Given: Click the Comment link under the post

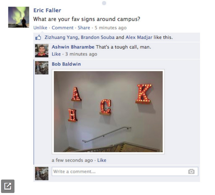Looking at the screenshot, I should click(x=63, y=28).
